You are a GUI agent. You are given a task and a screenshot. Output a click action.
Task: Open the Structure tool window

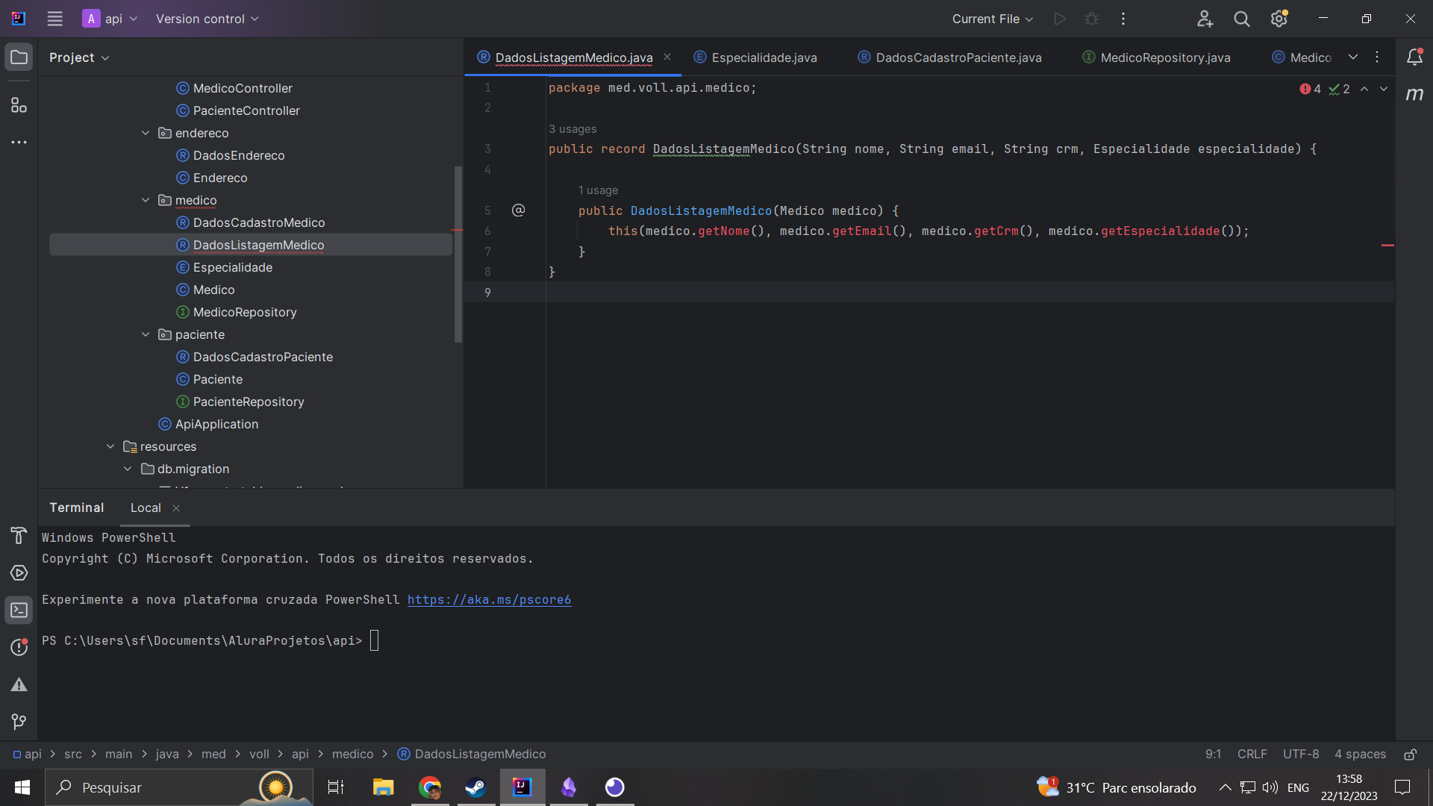click(x=19, y=105)
